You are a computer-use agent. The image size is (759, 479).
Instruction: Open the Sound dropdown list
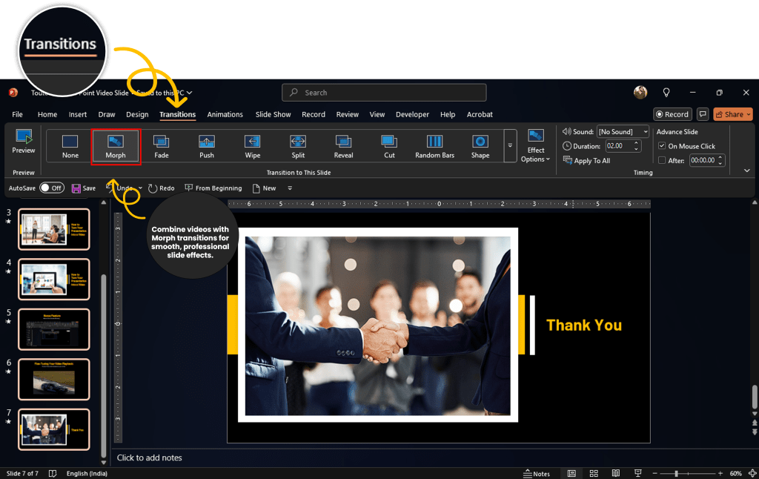(644, 132)
